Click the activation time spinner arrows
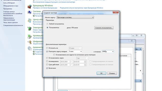The image size is (162, 91). pyautogui.click(x=85, y=62)
